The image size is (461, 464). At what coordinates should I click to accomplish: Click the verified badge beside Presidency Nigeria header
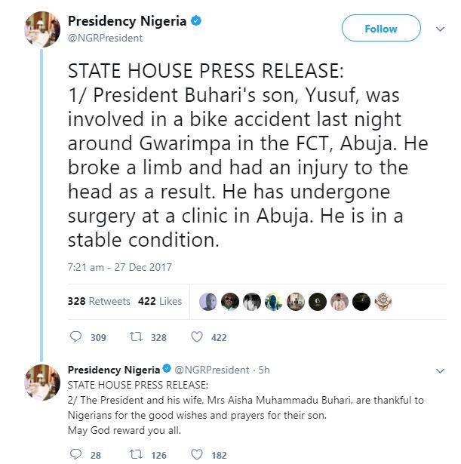tap(196, 21)
